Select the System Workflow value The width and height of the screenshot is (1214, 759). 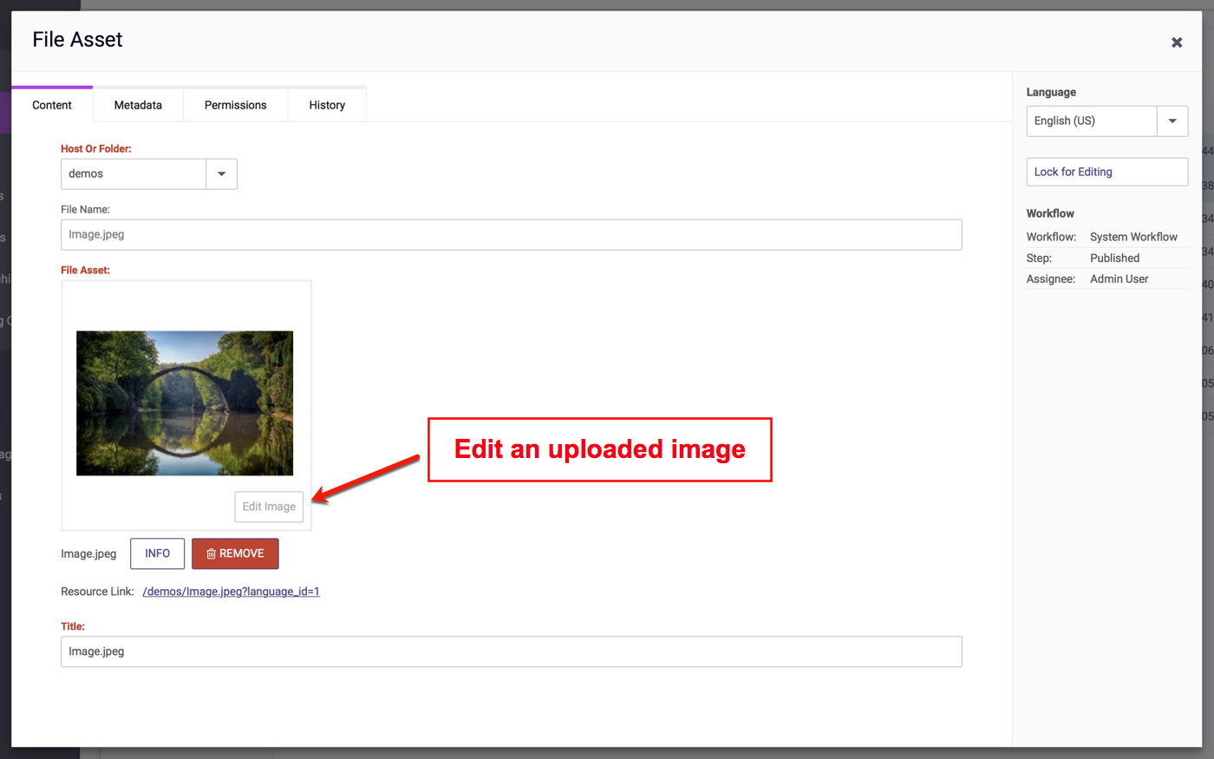[x=1133, y=237]
